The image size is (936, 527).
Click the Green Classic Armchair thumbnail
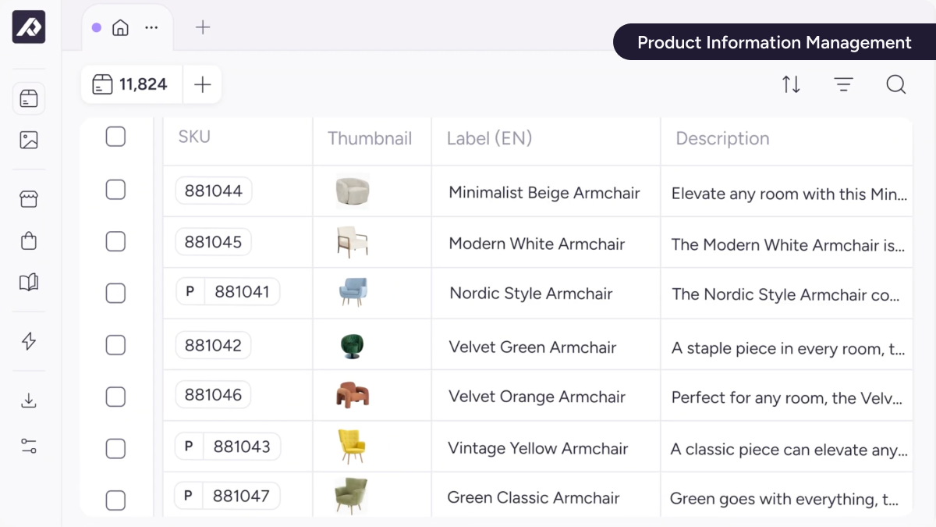[351, 496]
